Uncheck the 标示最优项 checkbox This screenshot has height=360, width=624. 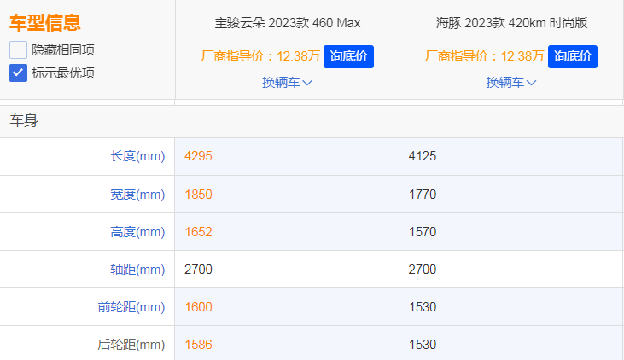click(18, 73)
